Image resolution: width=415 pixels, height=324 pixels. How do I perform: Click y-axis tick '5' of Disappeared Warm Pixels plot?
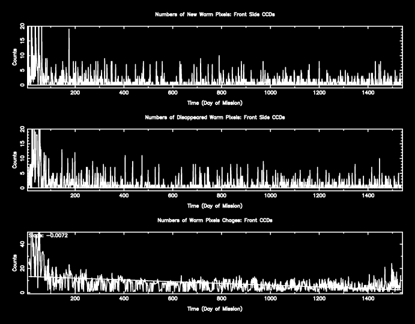pos(22,173)
